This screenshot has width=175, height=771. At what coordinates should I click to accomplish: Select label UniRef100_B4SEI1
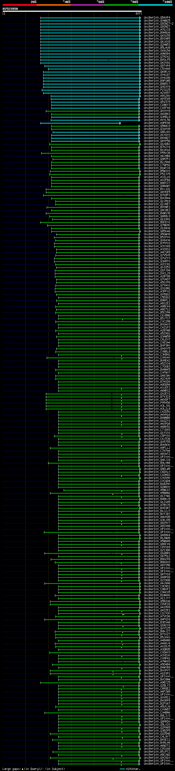[x=157, y=740]
